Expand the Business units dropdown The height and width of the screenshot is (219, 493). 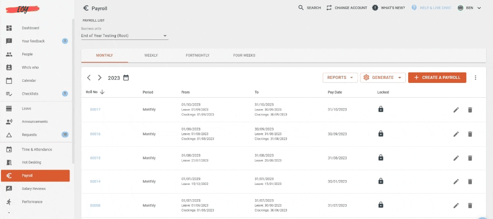pyautogui.click(x=125, y=36)
